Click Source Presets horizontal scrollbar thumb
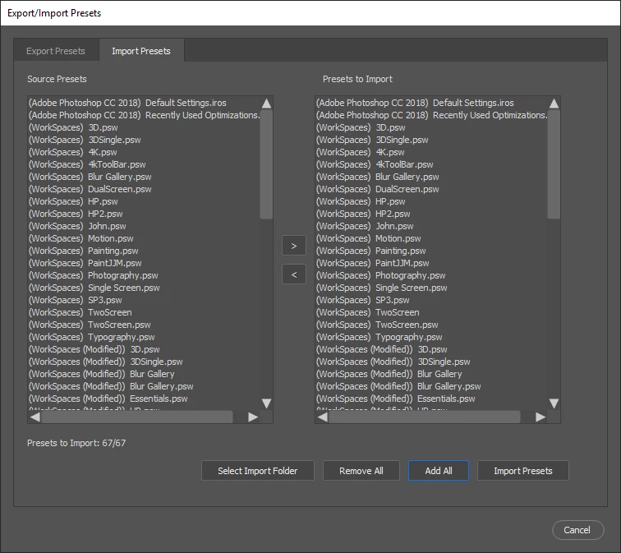This screenshot has width=621, height=553. pos(137,417)
